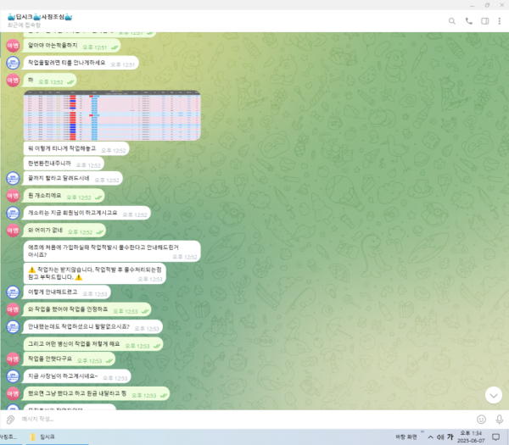Click pink avatar beside '뭔 개소리에요' message
This screenshot has height=445, width=509.
13,196
